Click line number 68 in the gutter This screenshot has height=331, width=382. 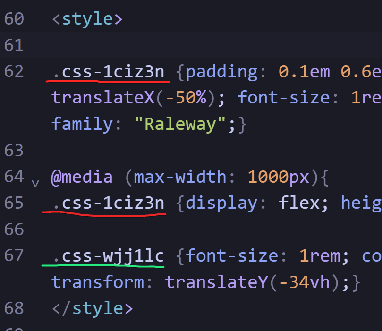click(14, 308)
